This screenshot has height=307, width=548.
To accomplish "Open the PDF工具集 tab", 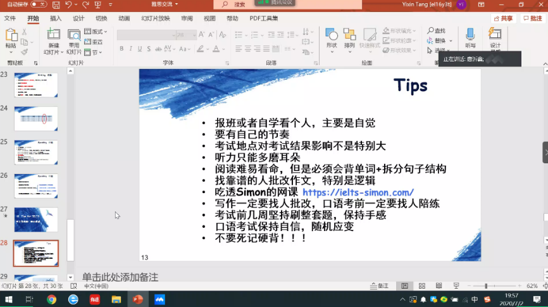I will point(264,18).
